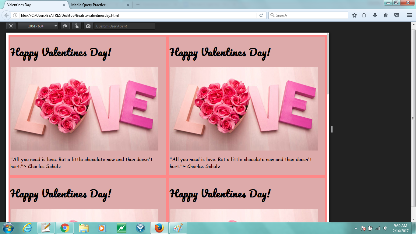Show hidden system tray icons
Screen dimensions: 416x234
coord(356,228)
